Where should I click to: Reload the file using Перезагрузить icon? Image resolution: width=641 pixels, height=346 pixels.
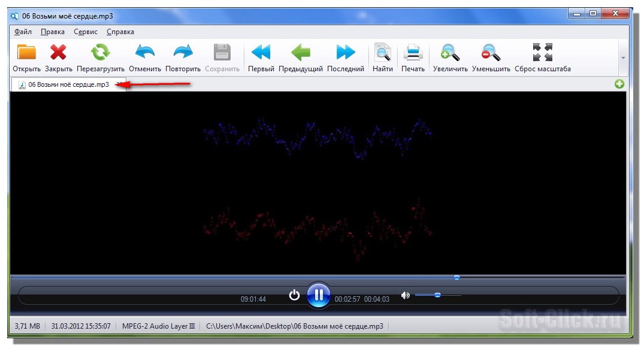100,53
